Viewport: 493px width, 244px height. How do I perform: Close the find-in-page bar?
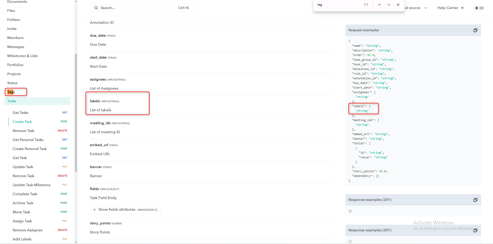[398, 5]
